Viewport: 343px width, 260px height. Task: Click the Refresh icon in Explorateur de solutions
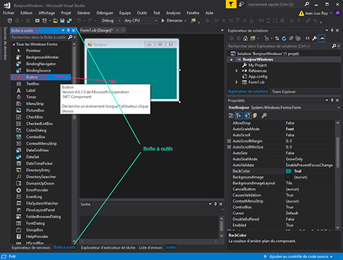(284, 38)
